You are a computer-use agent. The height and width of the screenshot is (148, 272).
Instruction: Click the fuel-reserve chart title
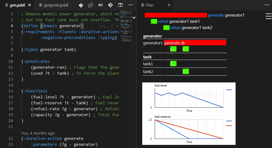(162, 117)
